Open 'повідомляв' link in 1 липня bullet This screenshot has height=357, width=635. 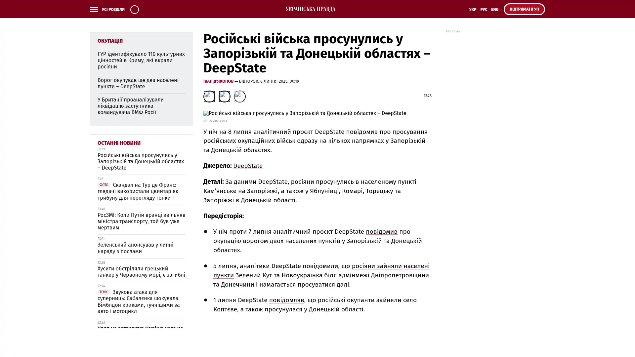pos(286,300)
